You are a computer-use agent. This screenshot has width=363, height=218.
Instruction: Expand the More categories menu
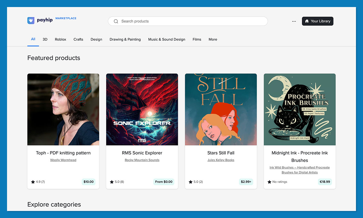213,39
